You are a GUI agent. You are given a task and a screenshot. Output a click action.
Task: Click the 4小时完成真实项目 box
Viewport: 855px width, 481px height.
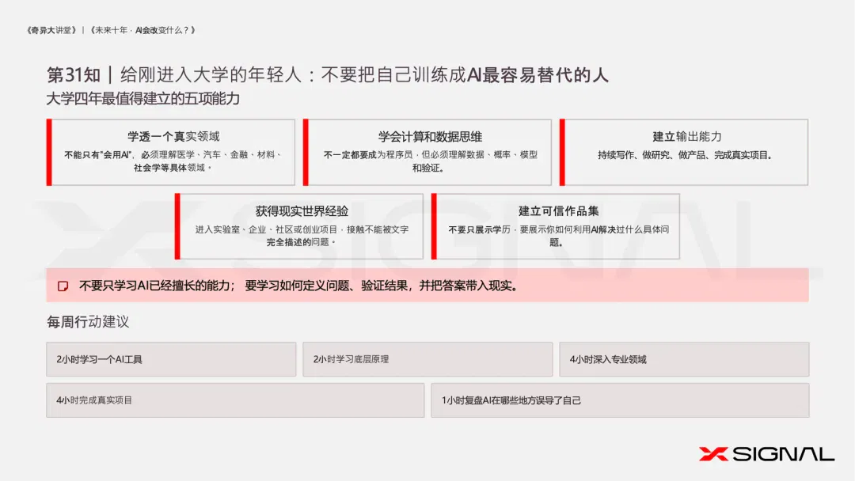pyautogui.click(x=235, y=400)
